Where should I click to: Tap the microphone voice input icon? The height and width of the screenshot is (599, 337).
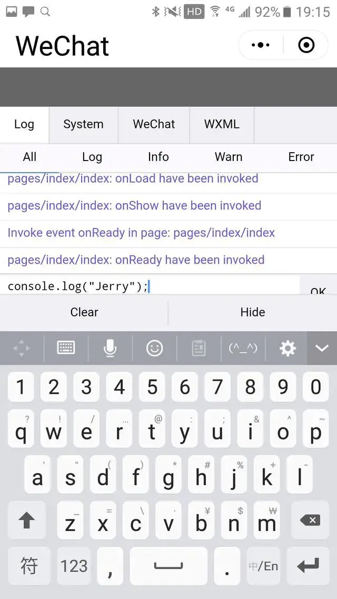(110, 348)
